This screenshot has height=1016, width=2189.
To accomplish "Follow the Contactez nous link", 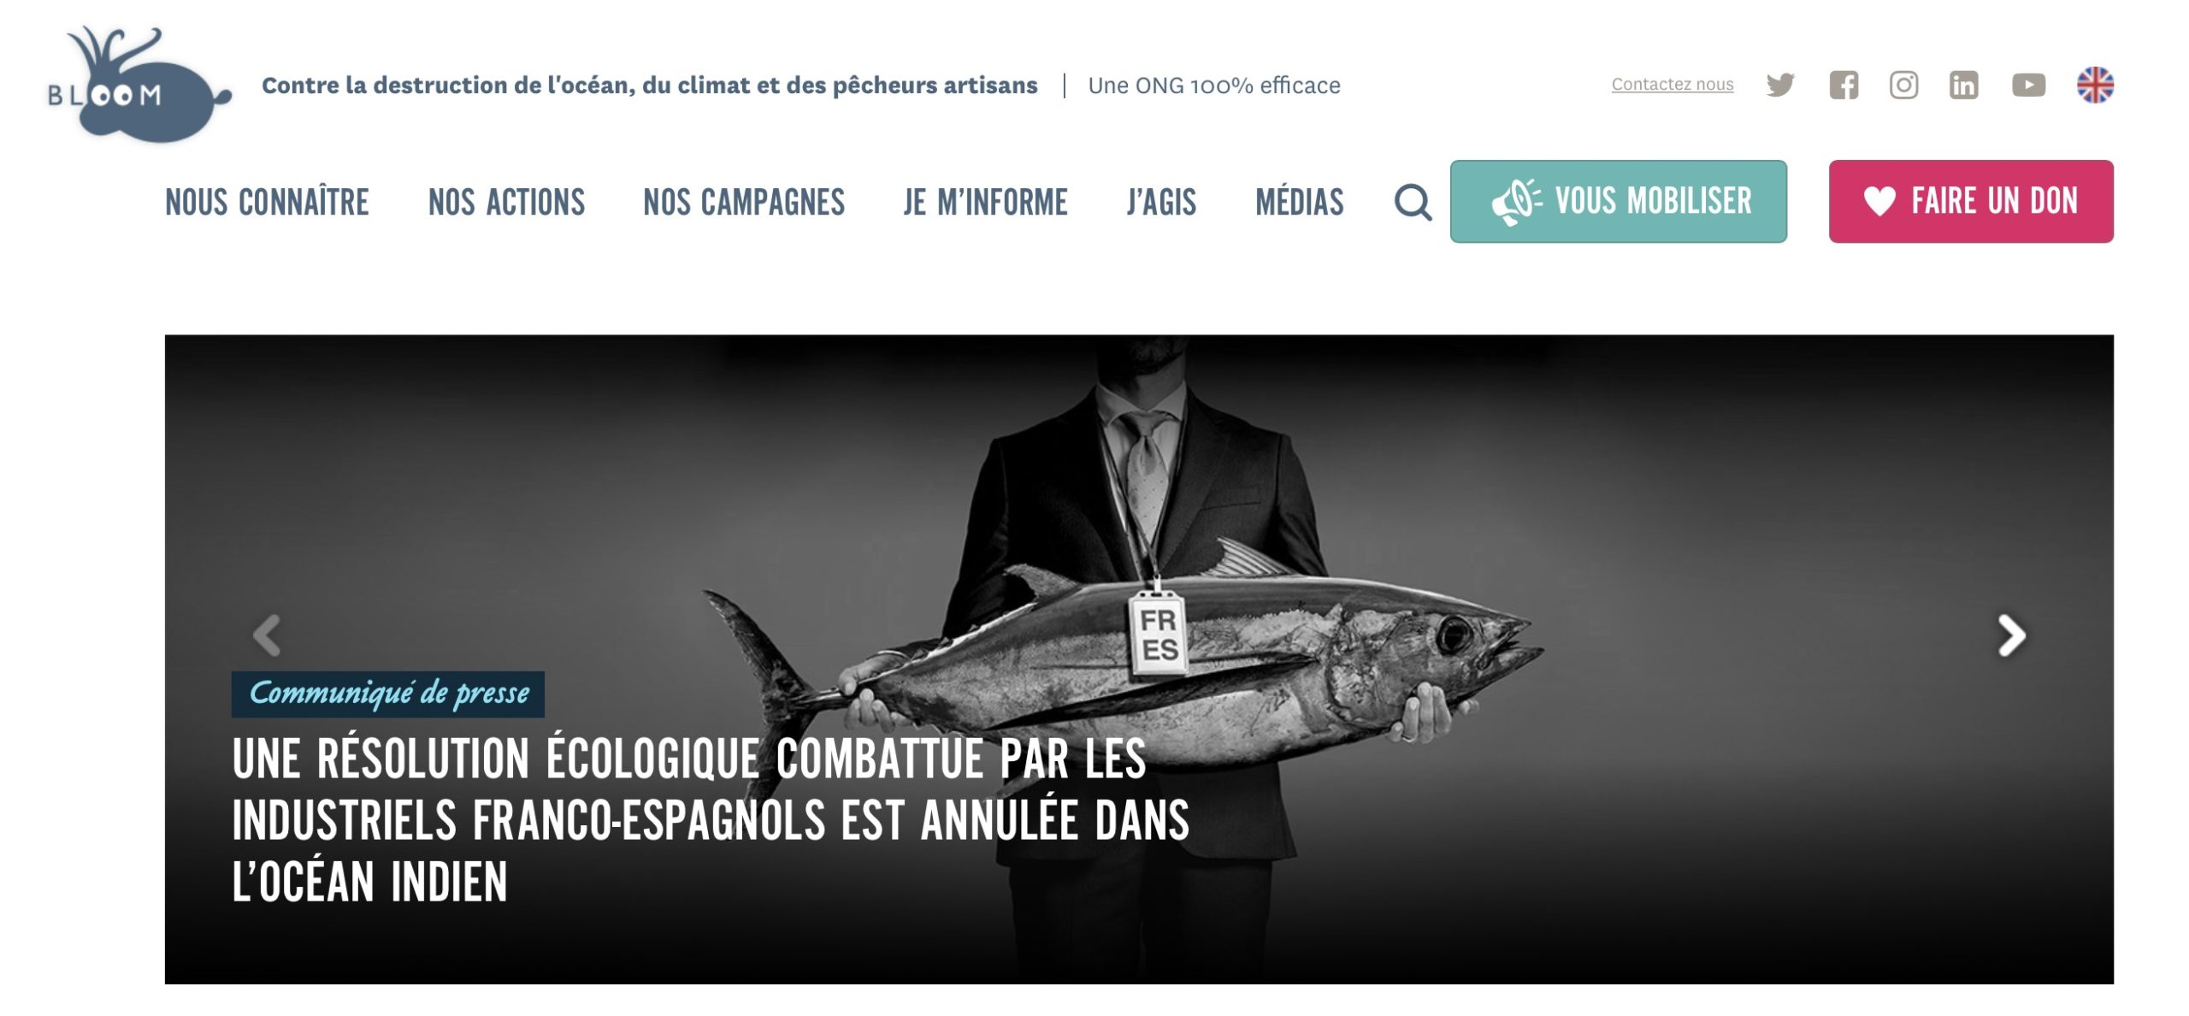I will point(1673,84).
